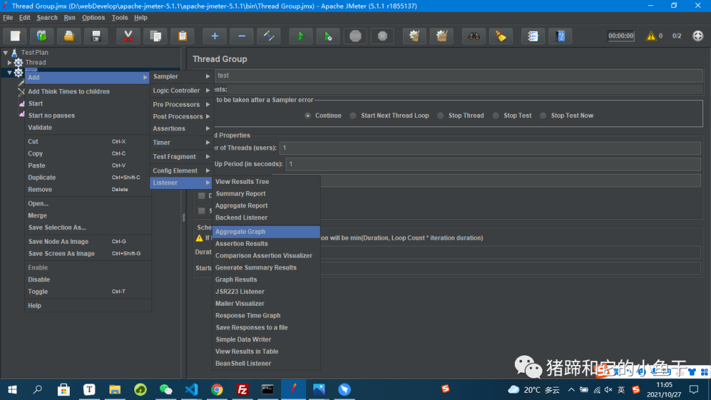The image size is (711, 400).
Task: Click the Save floppy disk icon
Action: pyautogui.click(x=96, y=36)
